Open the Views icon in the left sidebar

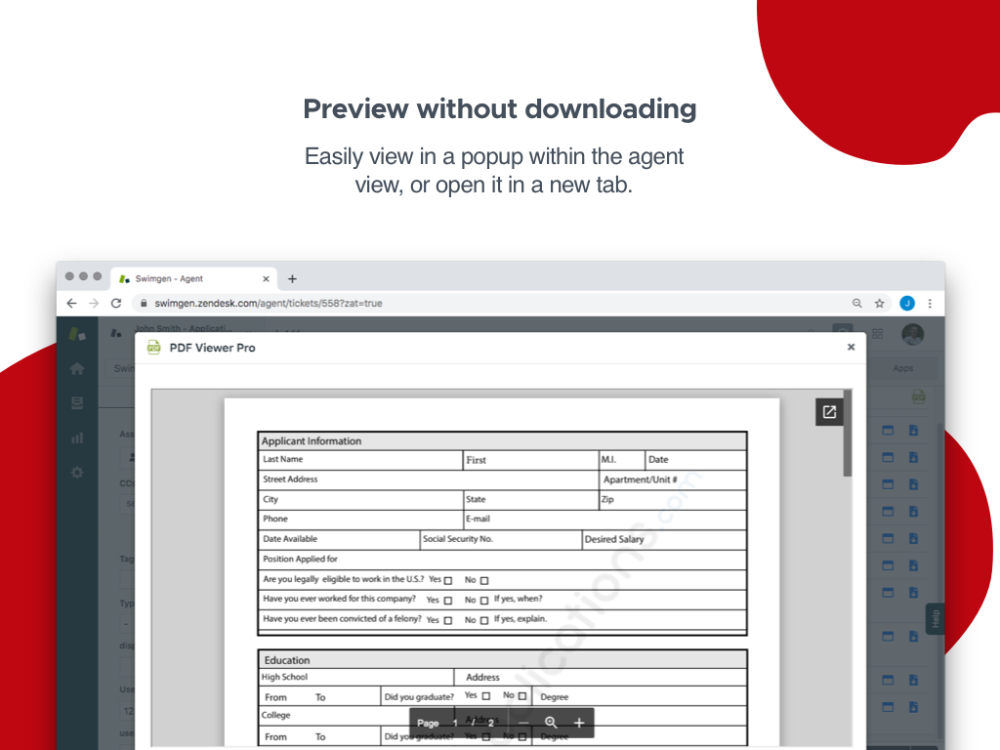point(77,402)
